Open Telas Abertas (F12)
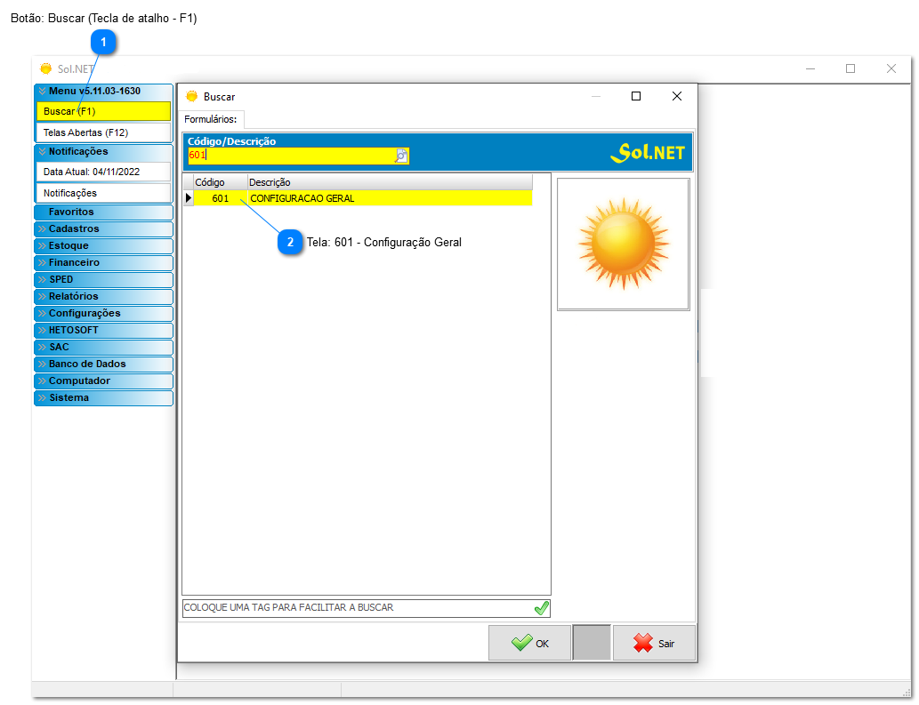 [x=103, y=132]
